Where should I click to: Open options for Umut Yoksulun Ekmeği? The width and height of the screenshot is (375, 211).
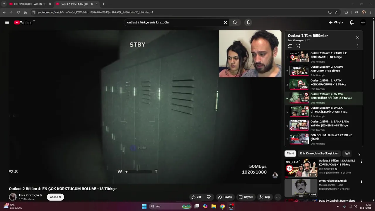362,181
